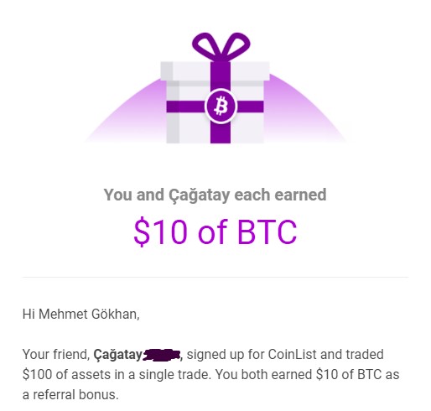
Task: Click the vertical ribbon below the Bitcoin coin
Action: click(221, 133)
